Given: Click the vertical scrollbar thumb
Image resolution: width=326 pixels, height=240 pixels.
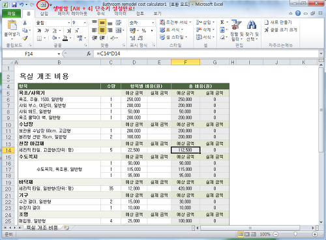Looking at the screenshot, I should tap(321, 110).
